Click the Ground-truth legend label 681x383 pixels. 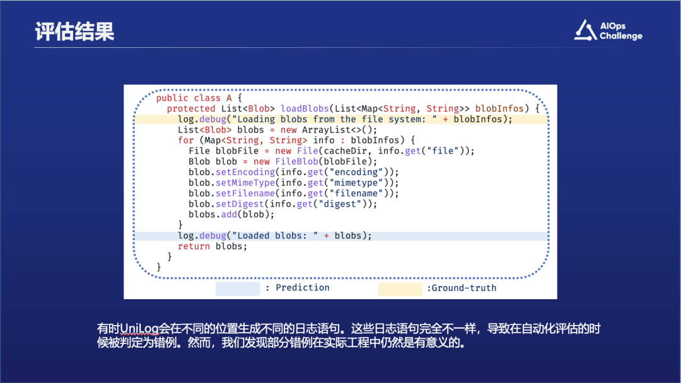[x=462, y=289]
